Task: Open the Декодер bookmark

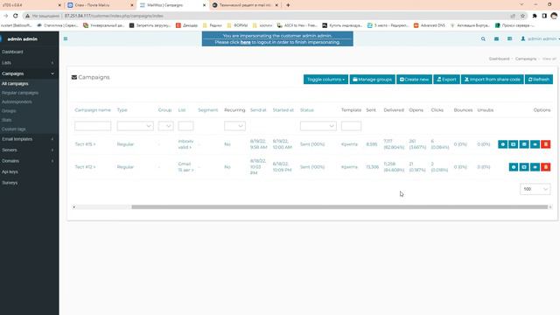Action: pos(186,25)
